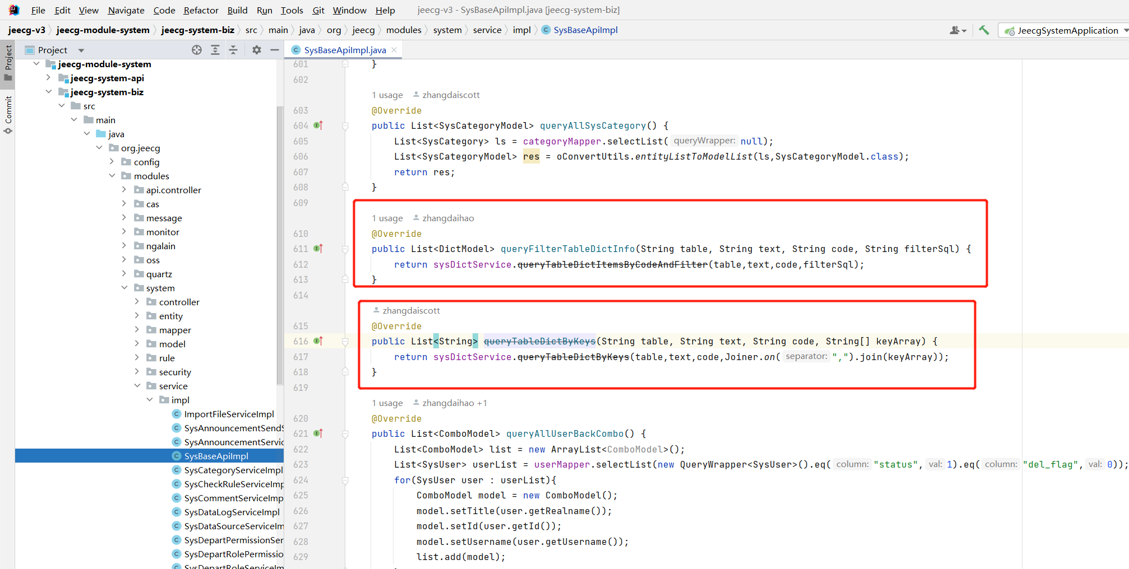Click the Project tree vertical scrollbar

click(x=280, y=245)
